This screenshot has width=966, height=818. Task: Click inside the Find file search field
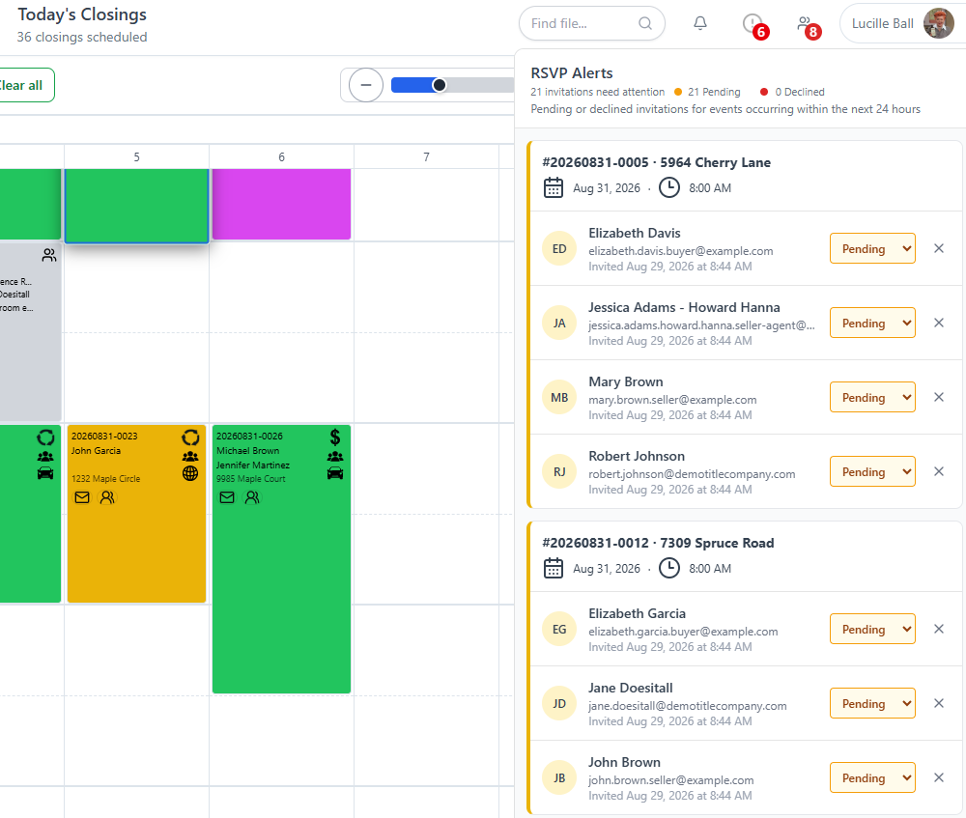click(x=591, y=23)
